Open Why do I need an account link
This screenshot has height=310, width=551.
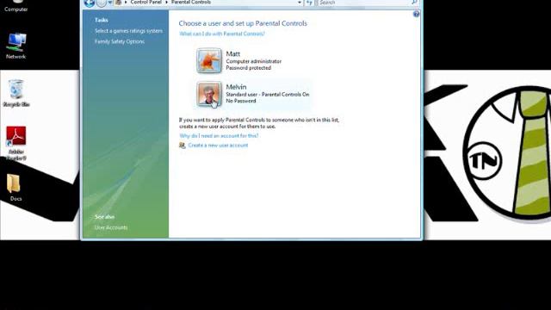(219, 136)
